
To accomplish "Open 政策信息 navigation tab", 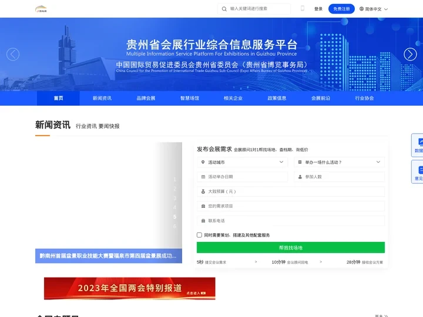I will pyautogui.click(x=277, y=98).
